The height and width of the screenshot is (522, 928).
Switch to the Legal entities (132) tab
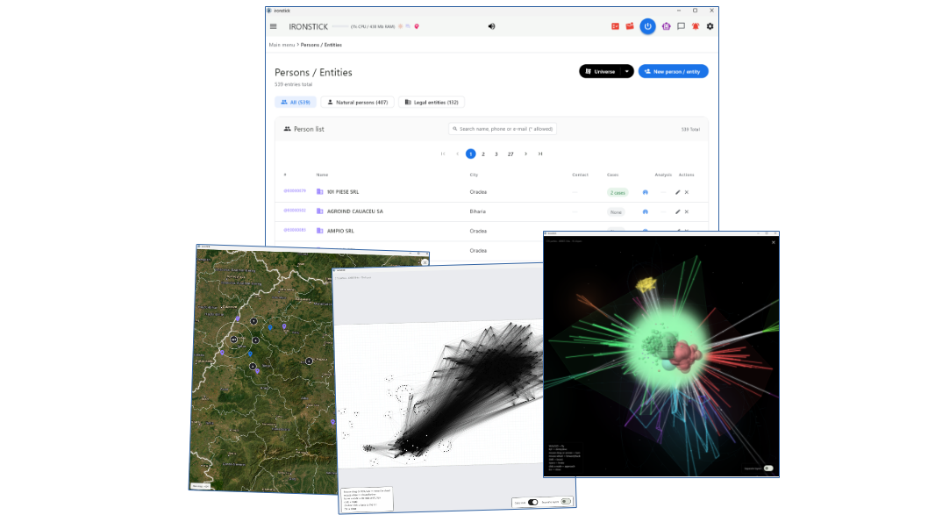click(x=432, y=103)
